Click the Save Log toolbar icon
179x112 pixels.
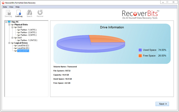point(8,13)
